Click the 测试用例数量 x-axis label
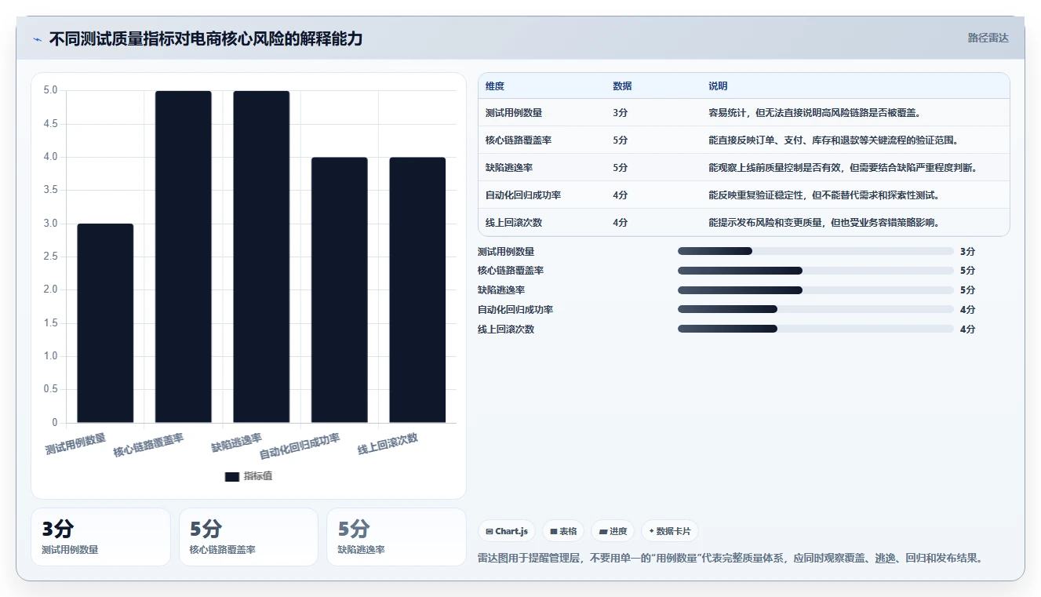The height and width of the screenshot is (597, 1041). click(75, 444)
